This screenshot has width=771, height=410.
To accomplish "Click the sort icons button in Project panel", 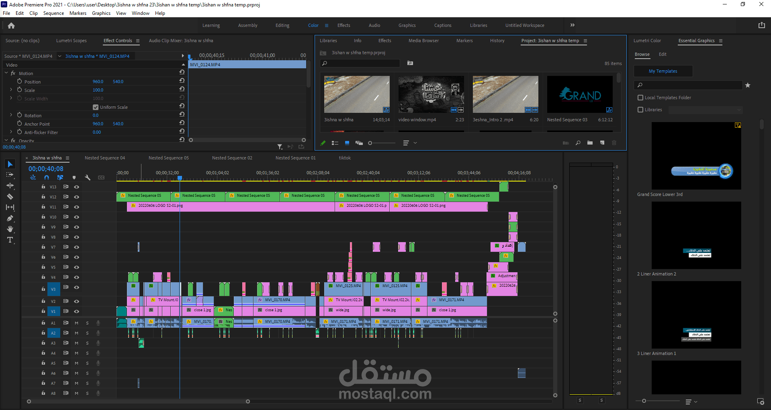I will (x=406, y=143).
